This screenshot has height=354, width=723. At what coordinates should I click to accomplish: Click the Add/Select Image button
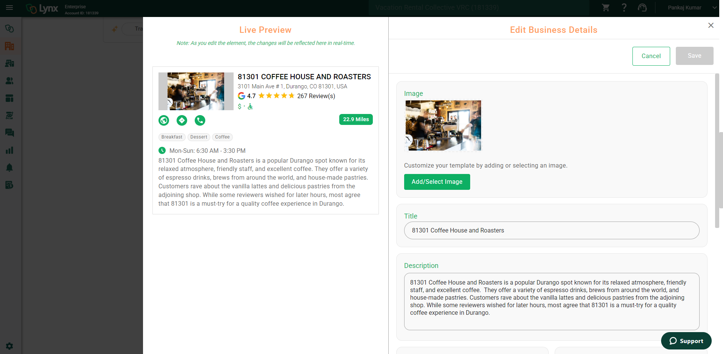437,182
